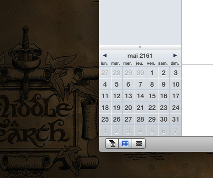Viewport: 213px width, 178px height.
Task: Click greyed-out June 3 date
Action: [128, 131]
